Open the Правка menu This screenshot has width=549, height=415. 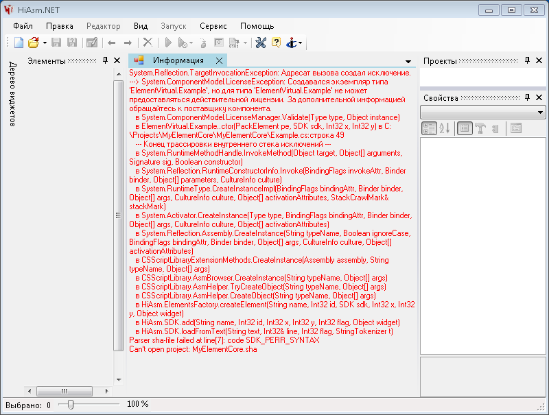tap(60, 25)
